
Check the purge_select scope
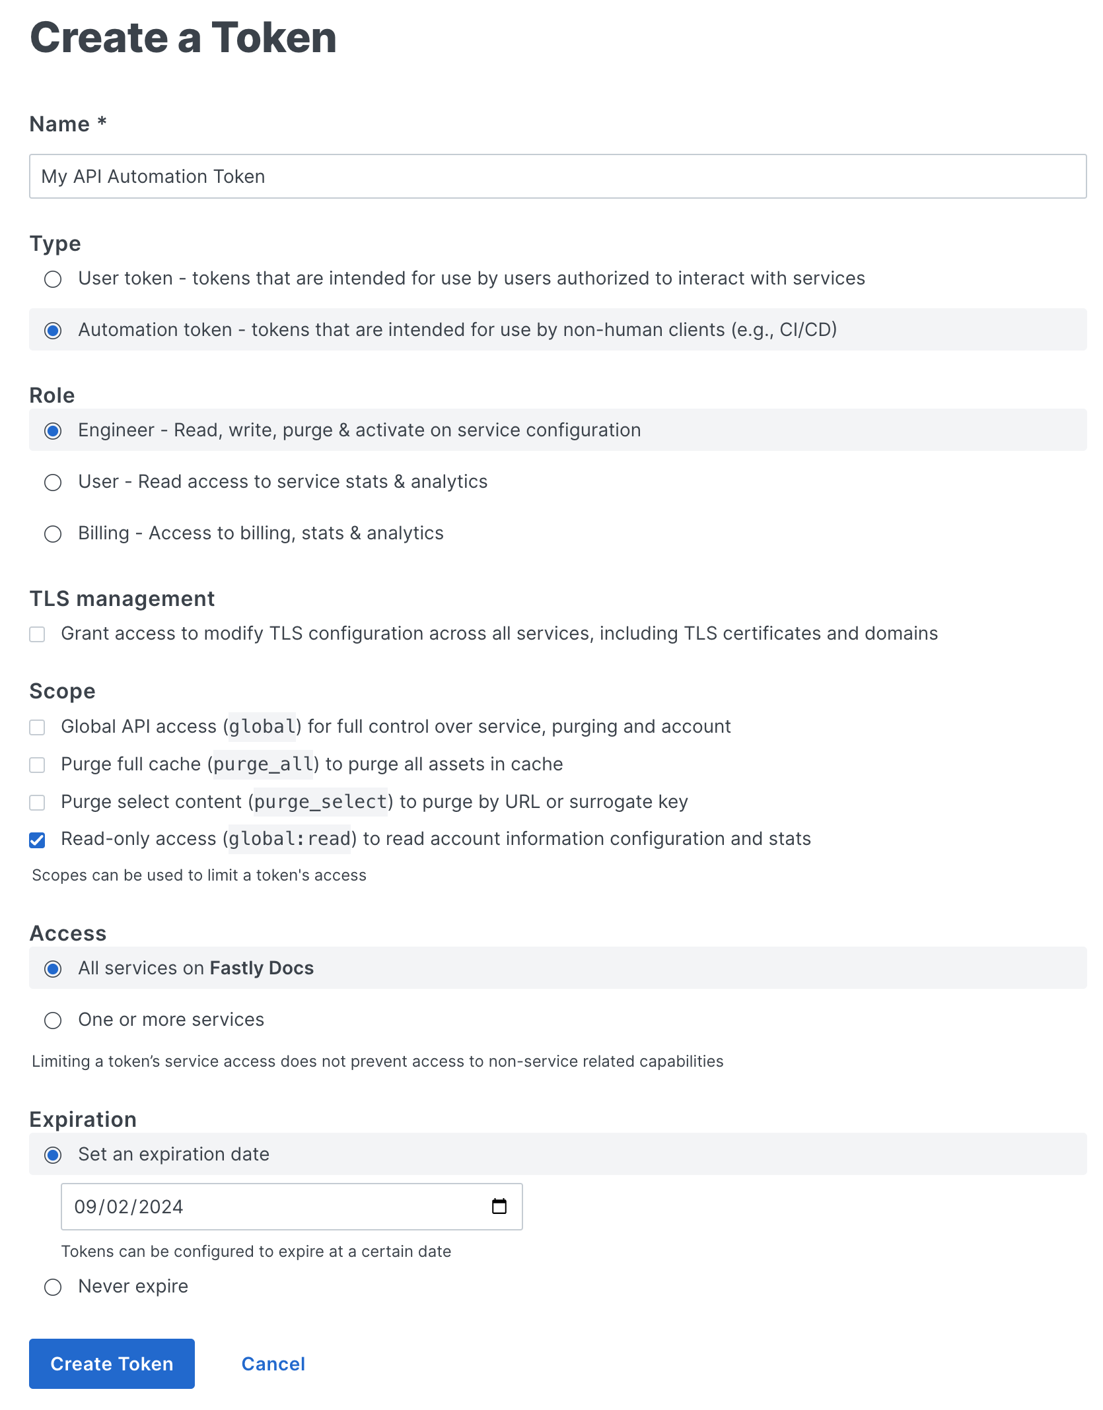[x=38, y=803]
